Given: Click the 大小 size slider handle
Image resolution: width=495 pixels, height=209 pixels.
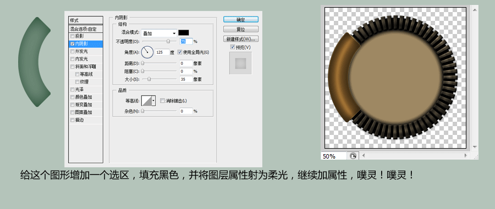Looking at the screenshot, I should click(149, 80).
